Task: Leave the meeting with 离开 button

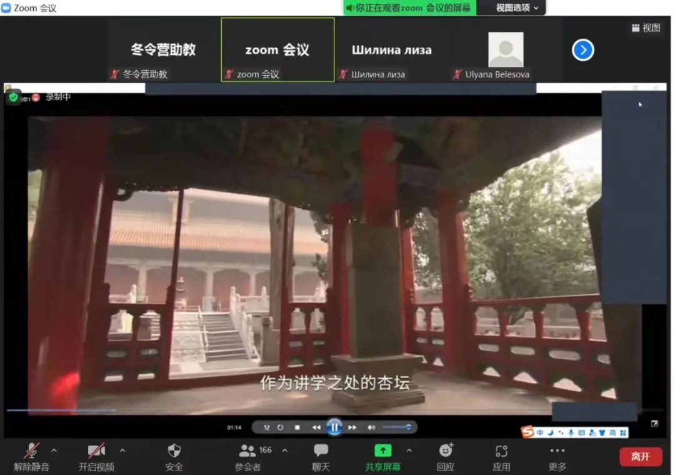Action: 641,456
